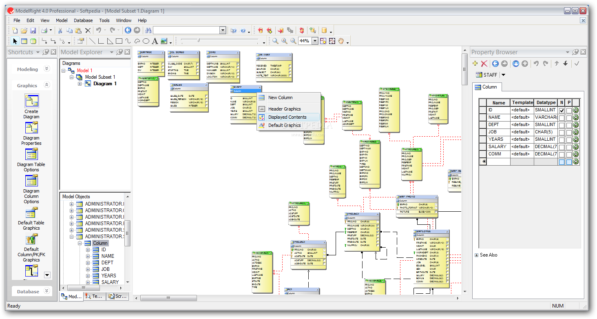
Task: Toggle the N checkbox for ID row
Action: point(562,110)
